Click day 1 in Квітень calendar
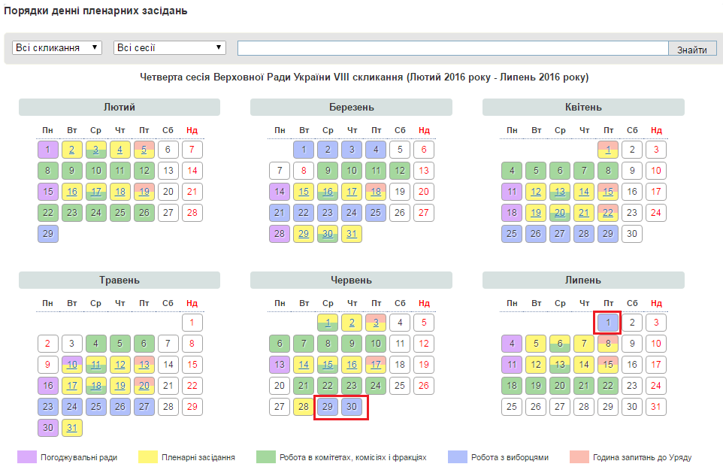723x470 pixels. pyautogui.click(x=608, y=150)
